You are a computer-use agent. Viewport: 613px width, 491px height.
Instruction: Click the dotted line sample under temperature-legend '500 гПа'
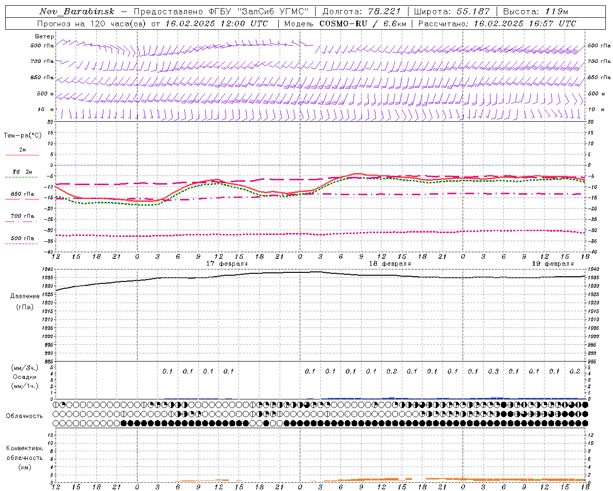(x=22, y=244)
